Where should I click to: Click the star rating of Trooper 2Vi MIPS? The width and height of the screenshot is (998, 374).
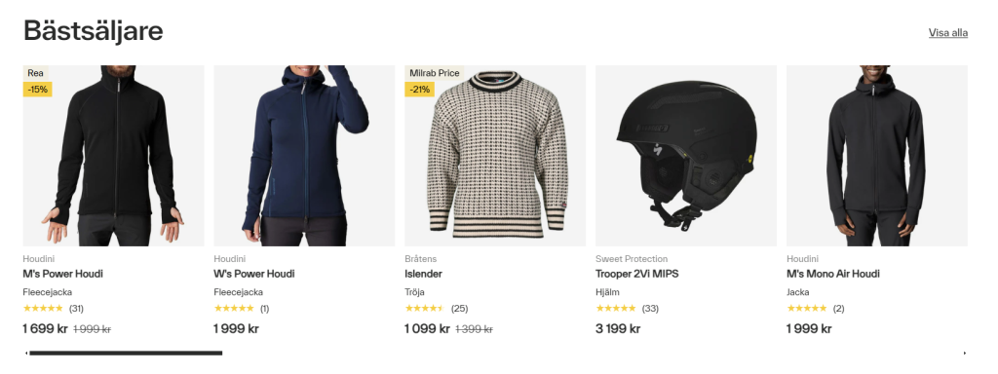(x=616, y=309)
